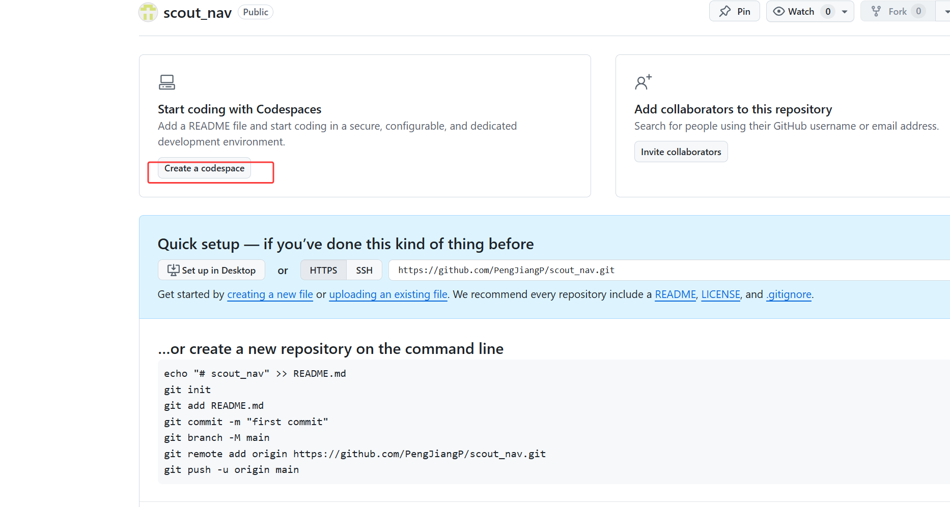The width and height of the screenshot is (950, 507).
Task: Click the repository URL field
Action: 669,270
